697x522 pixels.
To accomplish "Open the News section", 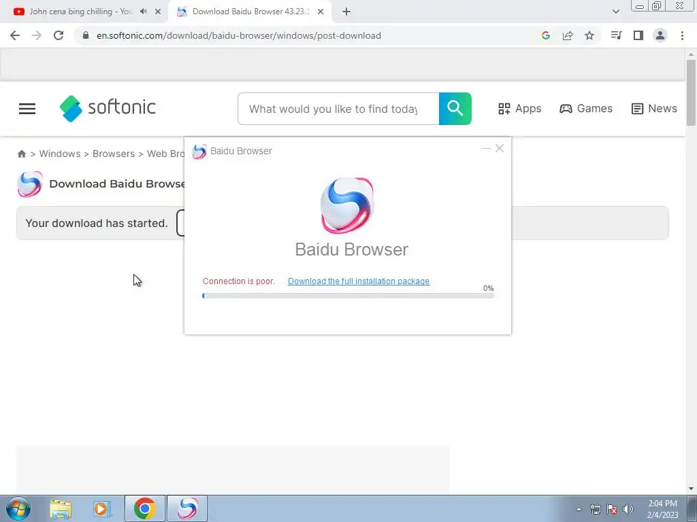I will coord(654,108).
